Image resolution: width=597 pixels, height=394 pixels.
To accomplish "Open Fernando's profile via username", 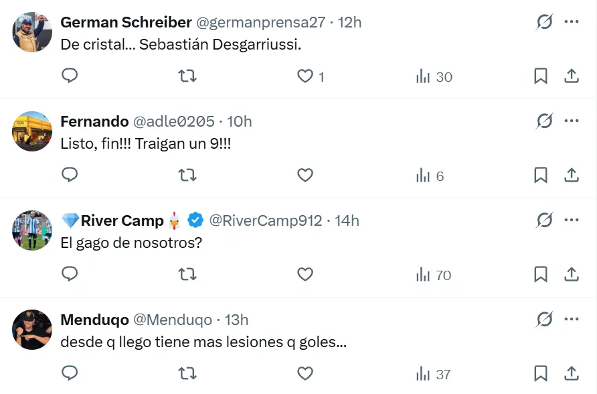I will (174, 121).
